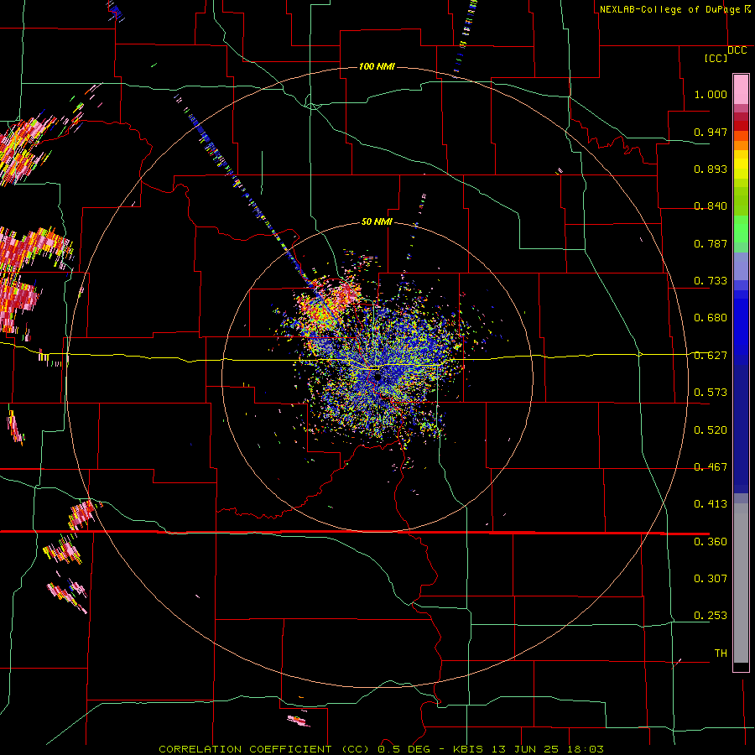Click the 0.680 scale value
This screenshot has width=755, height=755.
(x=711, y=317)
